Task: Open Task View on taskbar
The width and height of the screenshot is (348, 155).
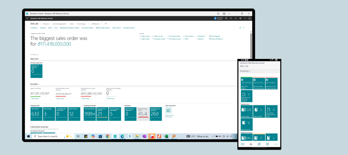Action: [78, 136]
